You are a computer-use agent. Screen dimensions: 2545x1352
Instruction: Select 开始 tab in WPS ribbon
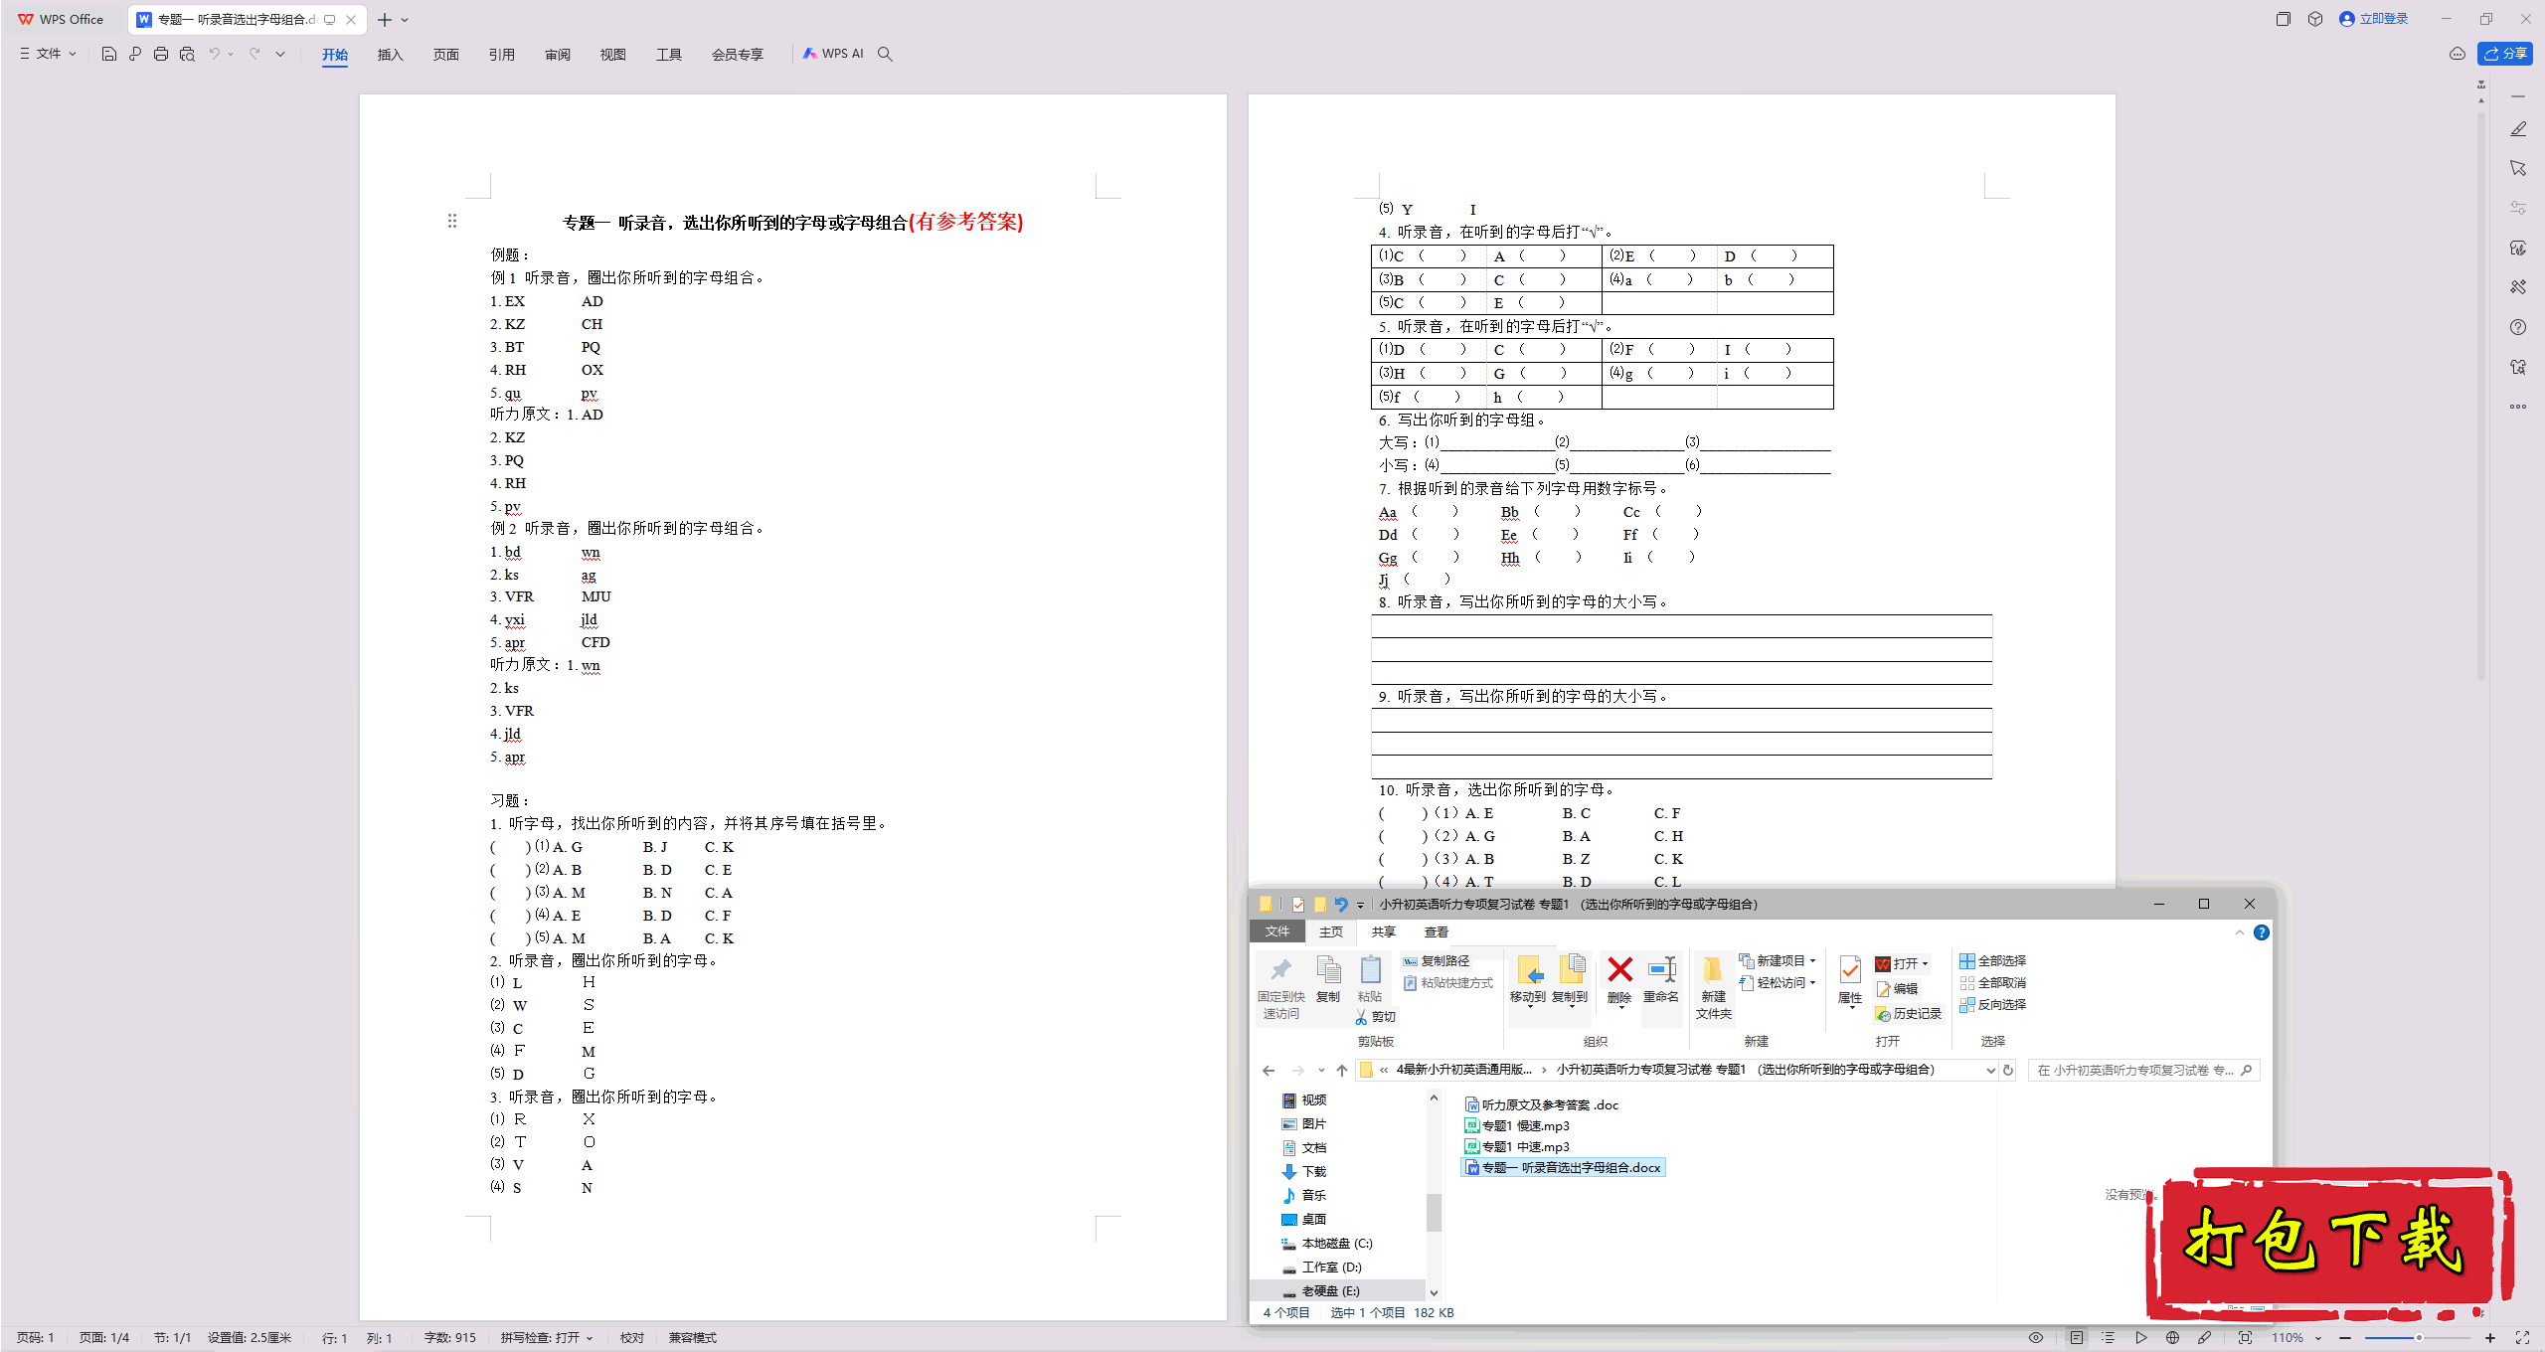pyautogui.click(x=333, y=53)
